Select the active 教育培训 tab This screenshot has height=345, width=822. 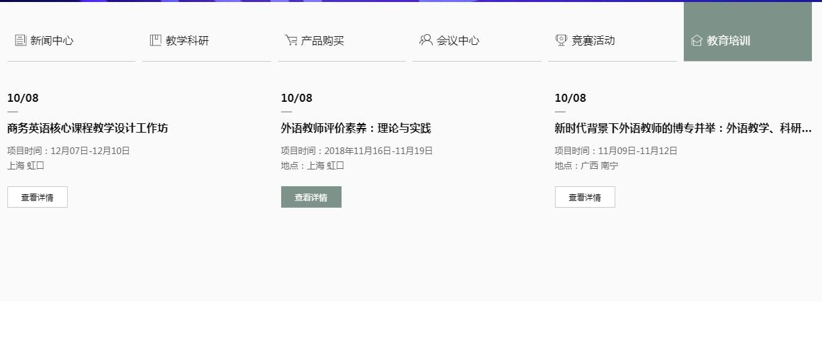(748, 31)
